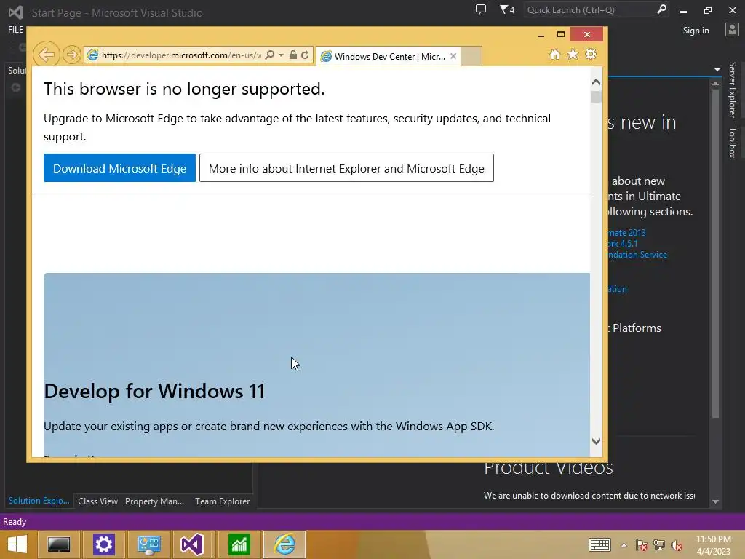Switch to Property Manager tab
Viewport: 745px width, 559px height.
pos(154,501)
